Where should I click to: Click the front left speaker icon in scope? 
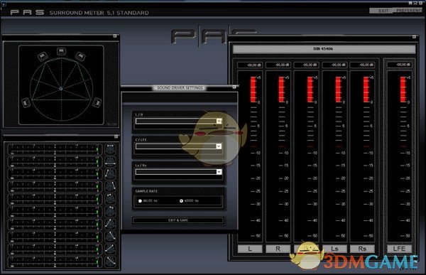pyautogui.click(x=43, y=56)
